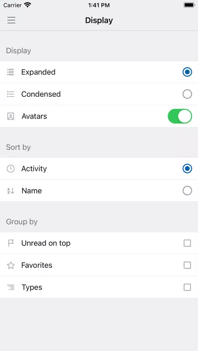Tap the Favorites star icon

click(x=11, y=265)
